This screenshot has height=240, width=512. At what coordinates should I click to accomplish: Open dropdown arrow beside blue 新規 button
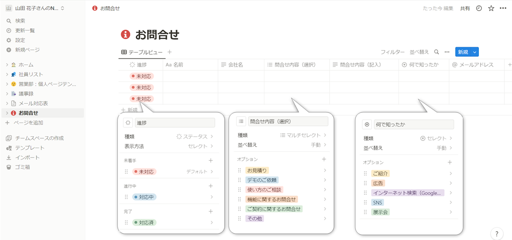pyautogui.click(x=474, y=52)
